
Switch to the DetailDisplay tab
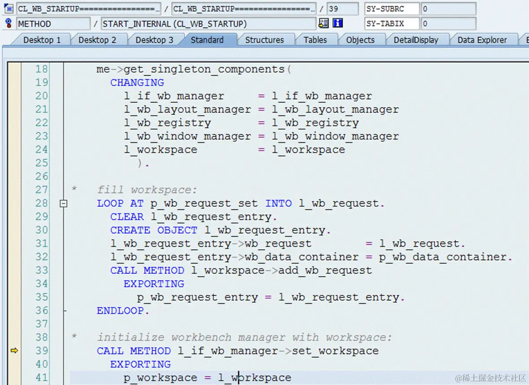coord(416,40)
